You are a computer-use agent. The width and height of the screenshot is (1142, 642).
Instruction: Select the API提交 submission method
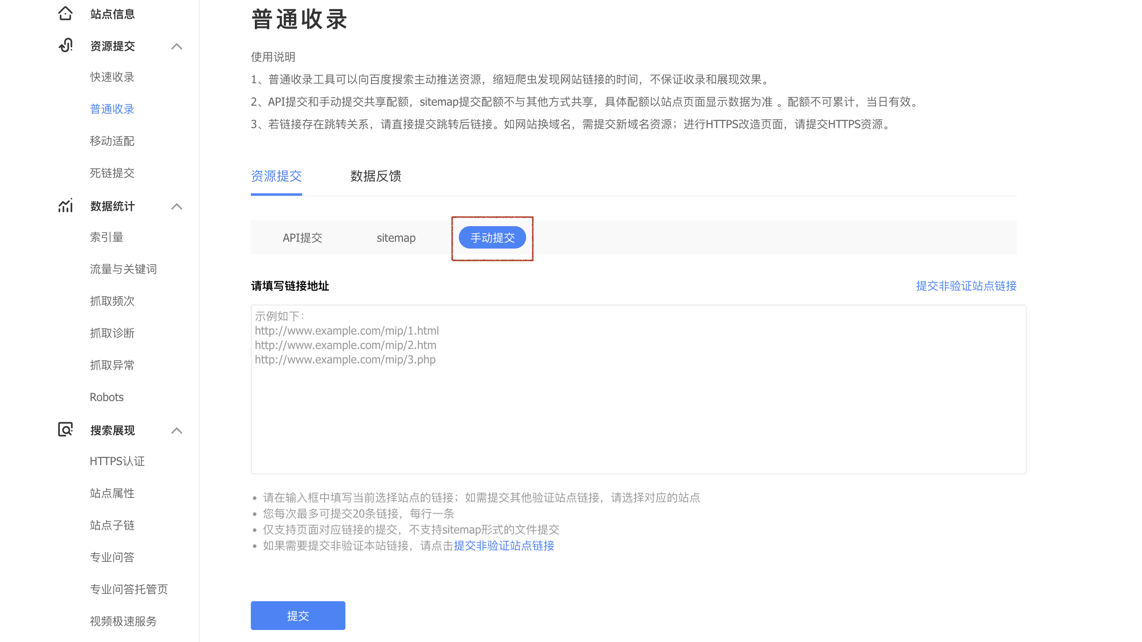click(x=303, y=238)
